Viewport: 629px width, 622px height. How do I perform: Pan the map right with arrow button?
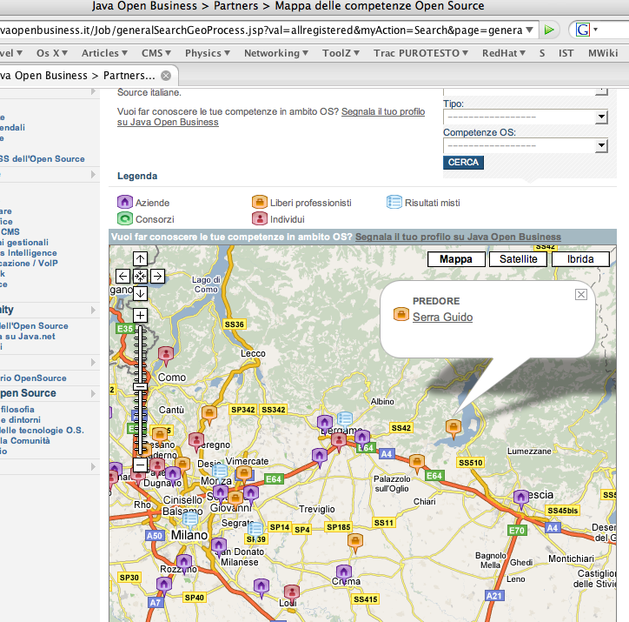157,276
